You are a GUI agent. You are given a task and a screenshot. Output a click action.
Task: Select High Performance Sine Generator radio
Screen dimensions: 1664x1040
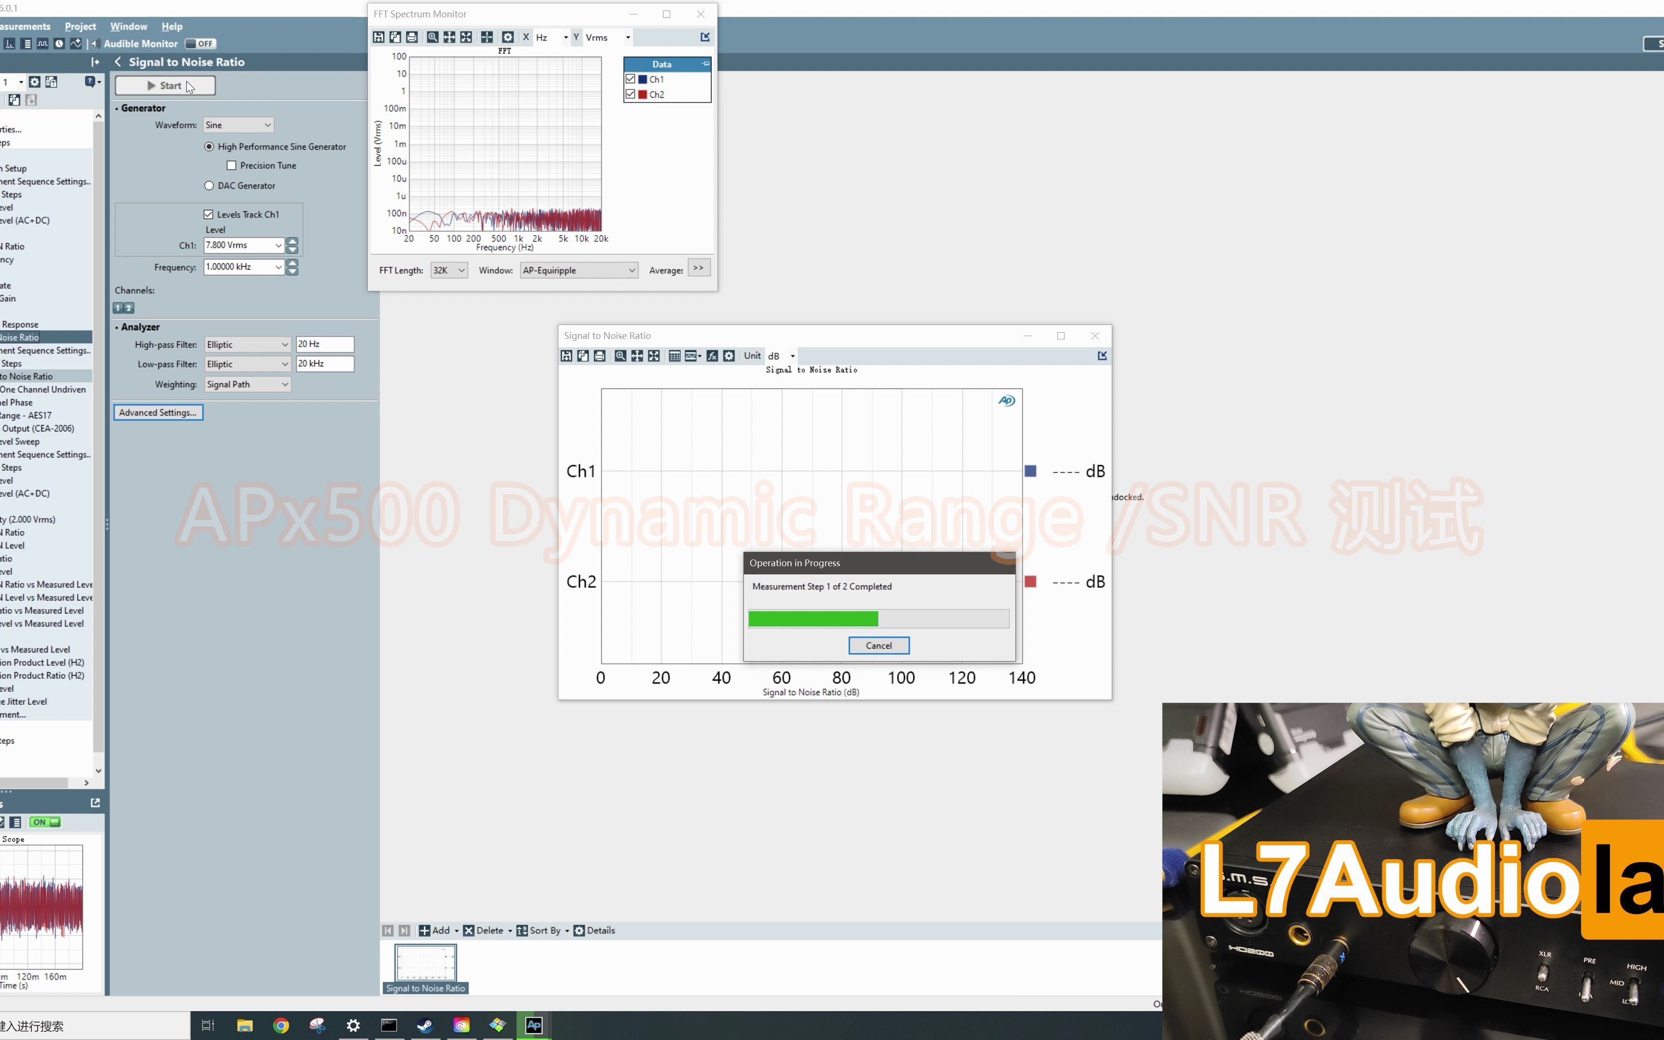click(x=209, y=146)
